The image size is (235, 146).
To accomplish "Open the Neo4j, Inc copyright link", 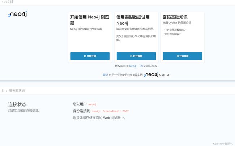I will (136, 66).
